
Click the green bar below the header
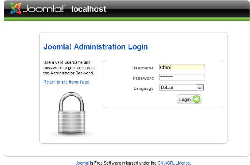tap(127, 19)
